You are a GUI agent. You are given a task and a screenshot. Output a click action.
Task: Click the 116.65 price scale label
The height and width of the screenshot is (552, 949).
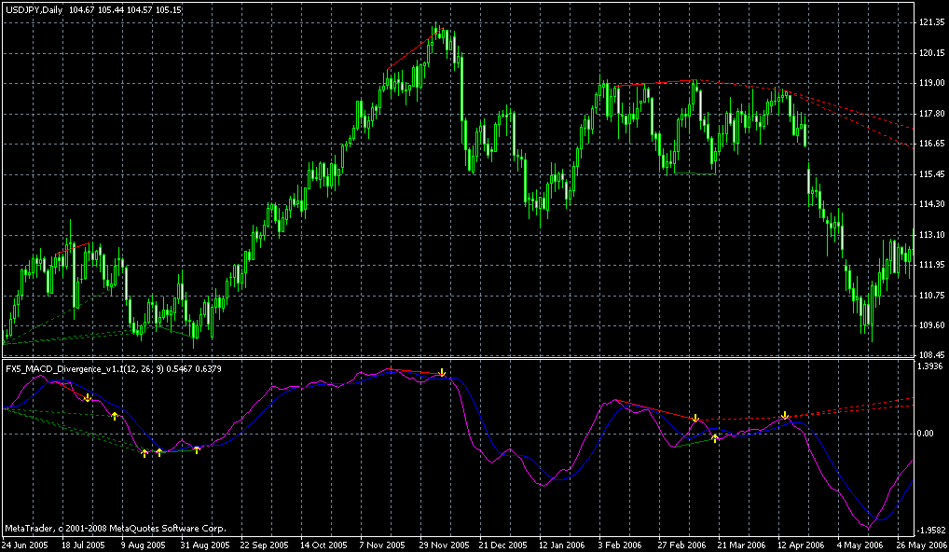click(931, 144)
